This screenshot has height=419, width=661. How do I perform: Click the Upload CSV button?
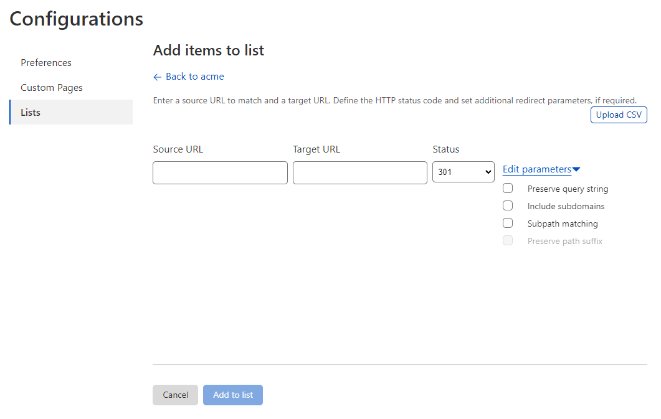(x=618, y=115)
